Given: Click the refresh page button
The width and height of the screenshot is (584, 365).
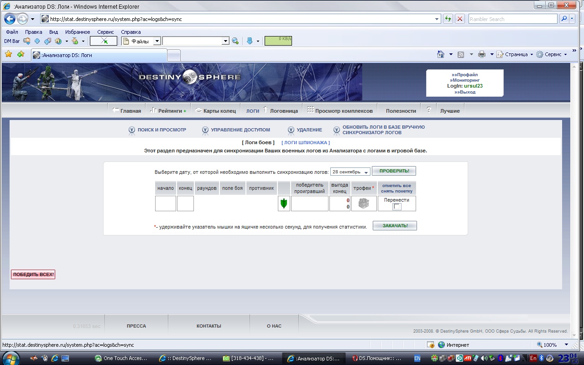Looking at the screenshot, I should click(x=448, y=19).
